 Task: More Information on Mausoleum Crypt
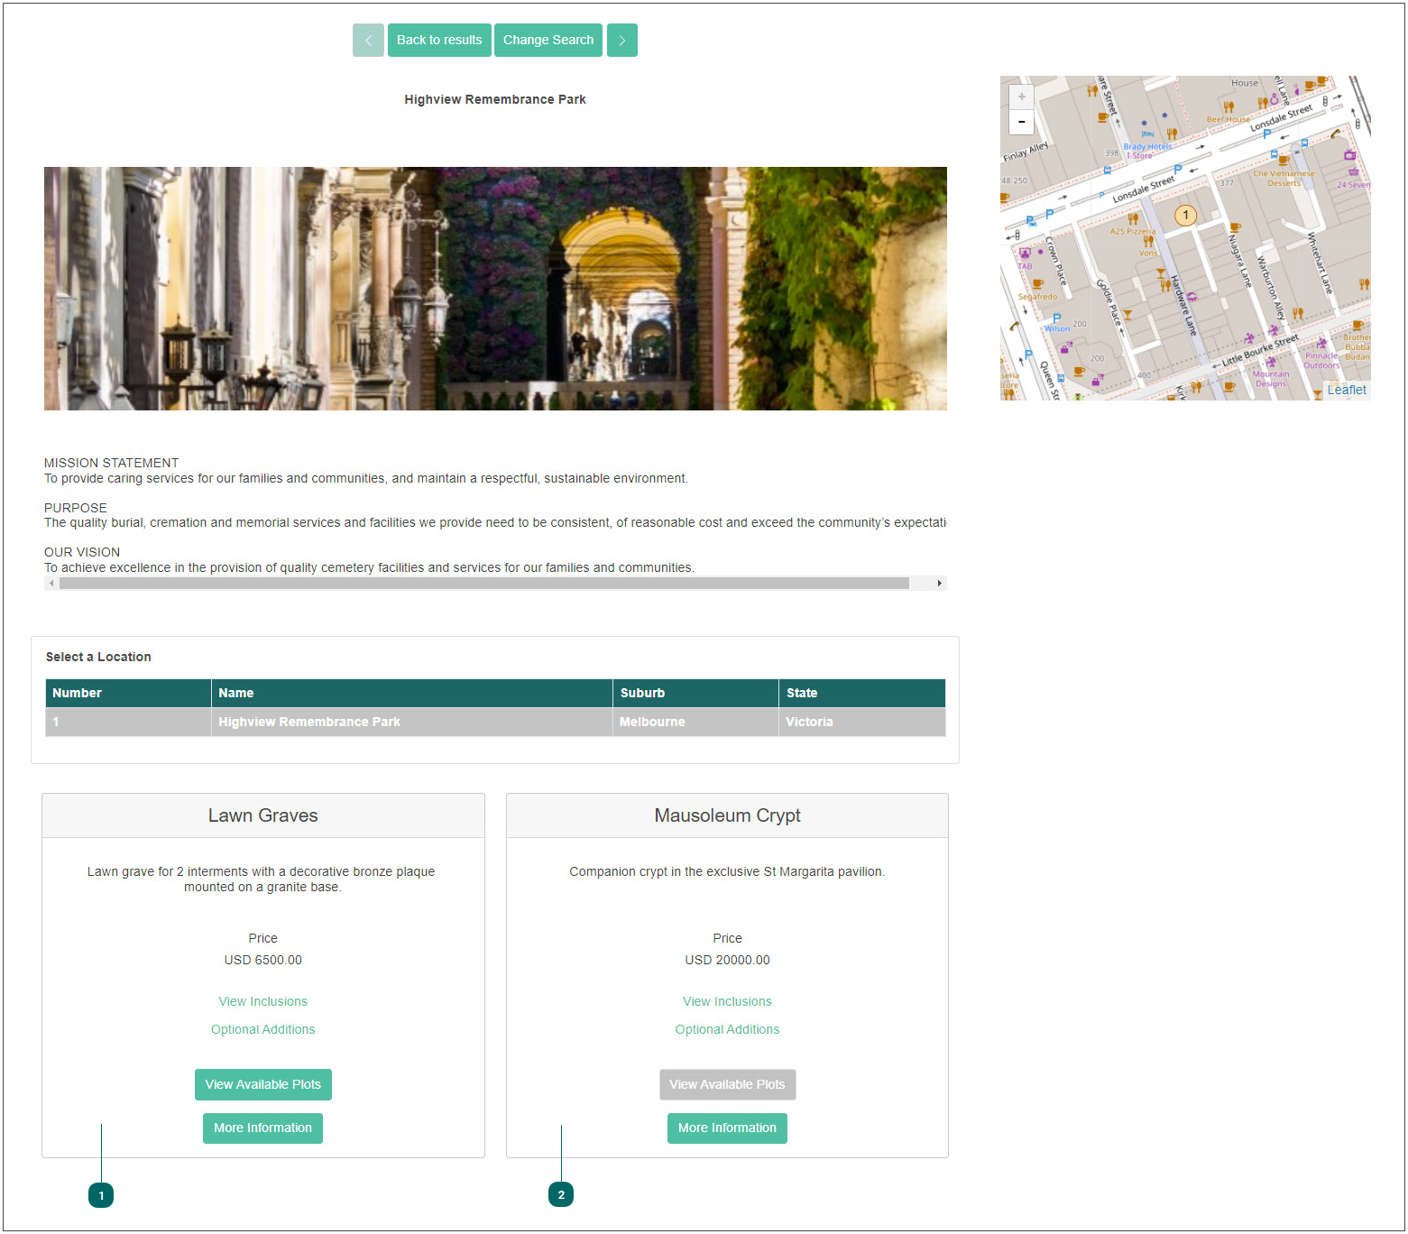(x=727, y=1128)
